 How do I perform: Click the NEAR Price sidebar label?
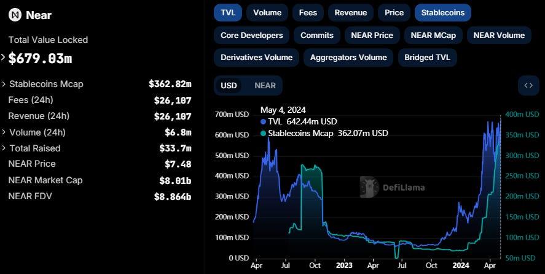32,164
